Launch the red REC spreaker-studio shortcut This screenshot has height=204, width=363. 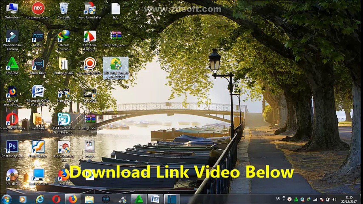(38, 10)
